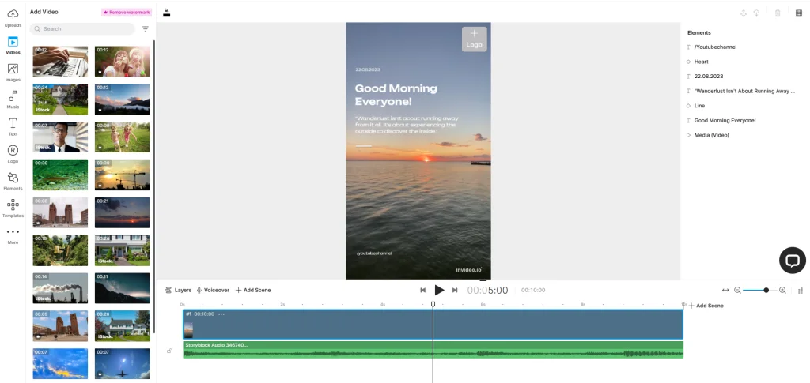
Task: Browse the Templates section
Action: (13, 208)
